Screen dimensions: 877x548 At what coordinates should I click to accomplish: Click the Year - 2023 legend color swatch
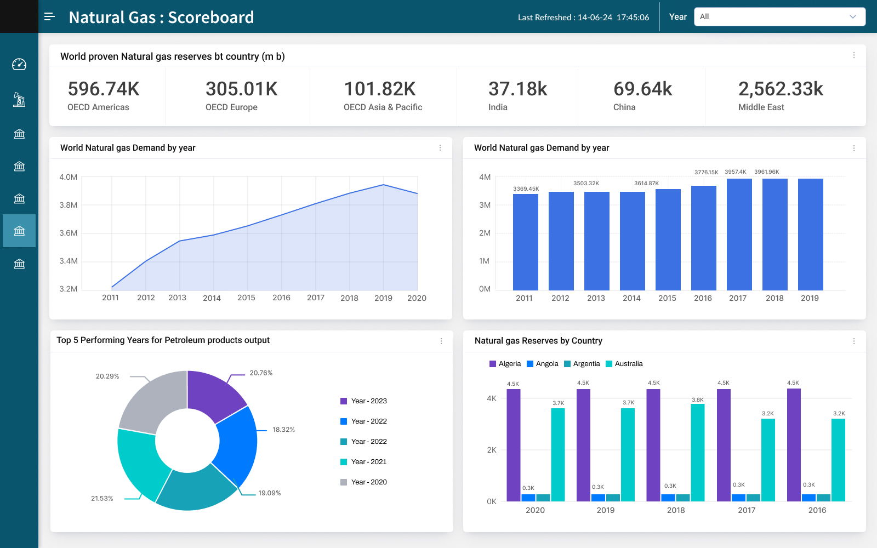pyautogui.click(x=344, y=401)
